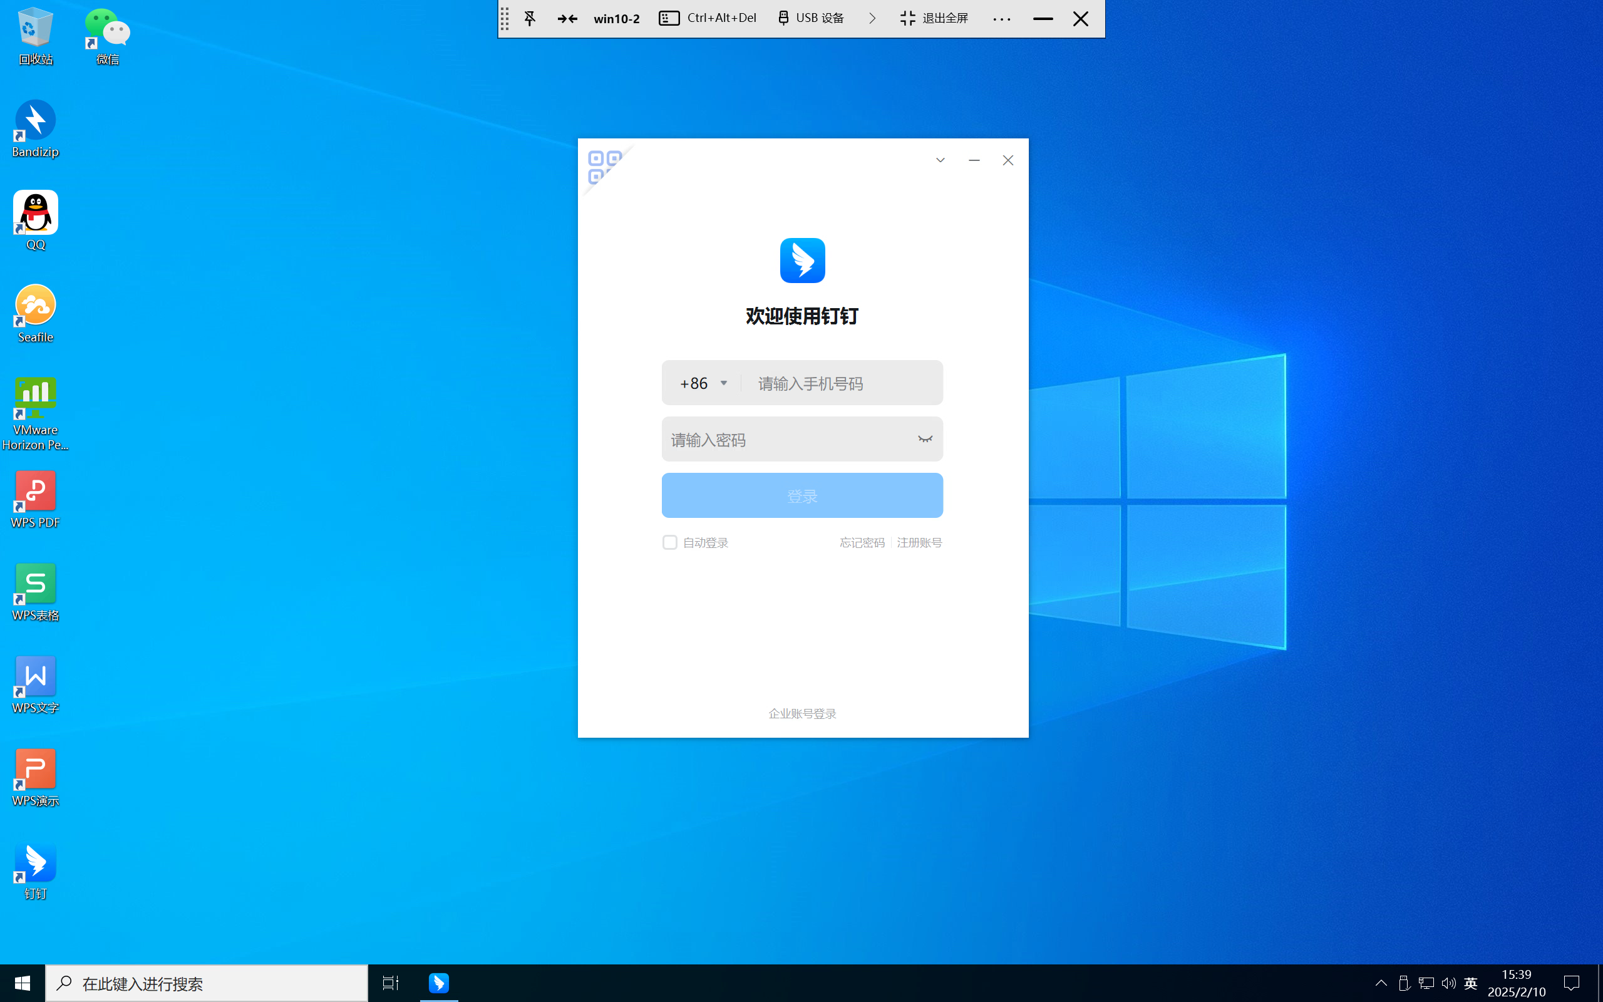The image size is (1603, 1002).
Task: Select the WPS演示 desktop icon
Action: click(x=36, y=777)
